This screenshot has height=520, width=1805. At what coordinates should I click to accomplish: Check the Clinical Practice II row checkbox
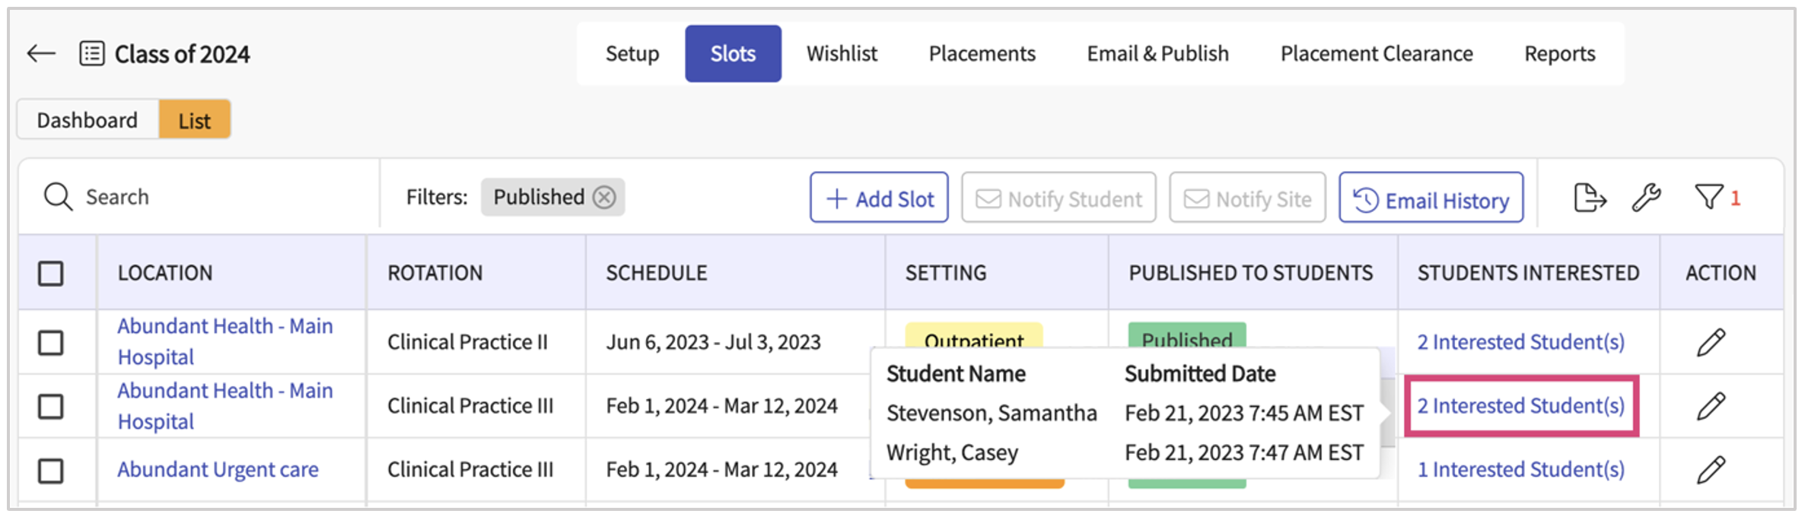coord(51,343)
